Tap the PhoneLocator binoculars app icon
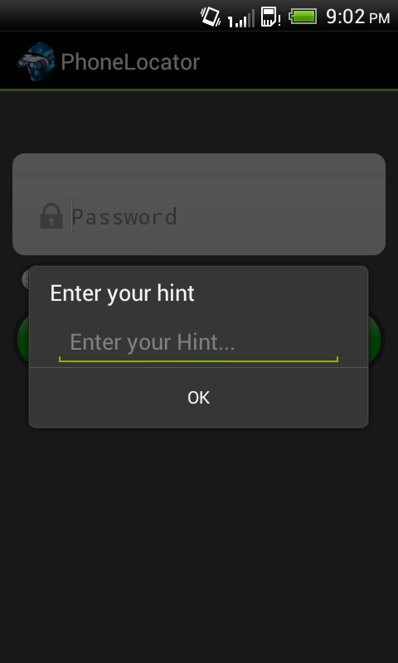The image size is (398, 663). coord(36,61)
